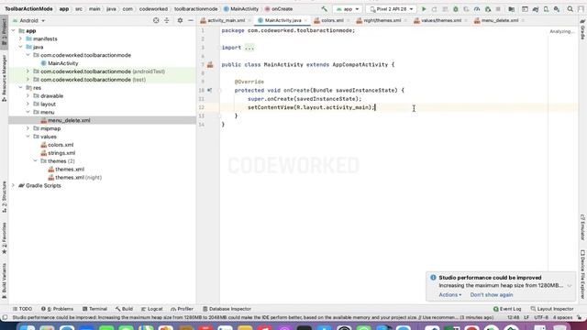Hide the Project panel with minus icon

click(191, 20)
